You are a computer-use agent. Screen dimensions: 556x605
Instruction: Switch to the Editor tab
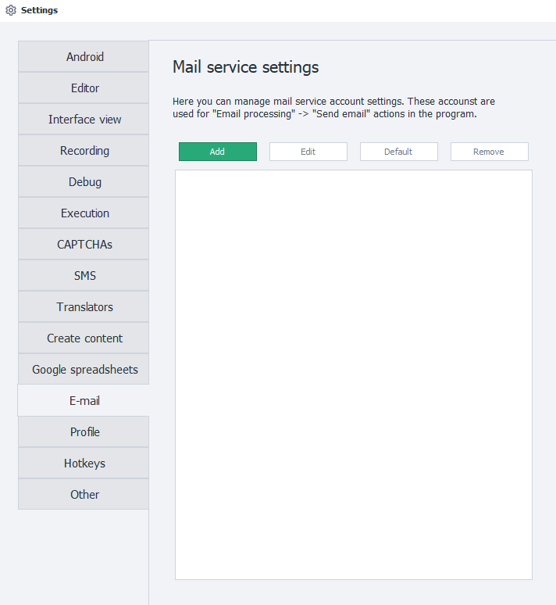click(x=84, y=88)
